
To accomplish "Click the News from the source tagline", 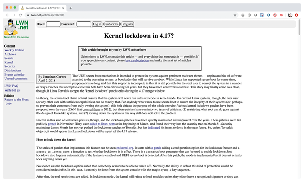I will (x=16, y=37).
